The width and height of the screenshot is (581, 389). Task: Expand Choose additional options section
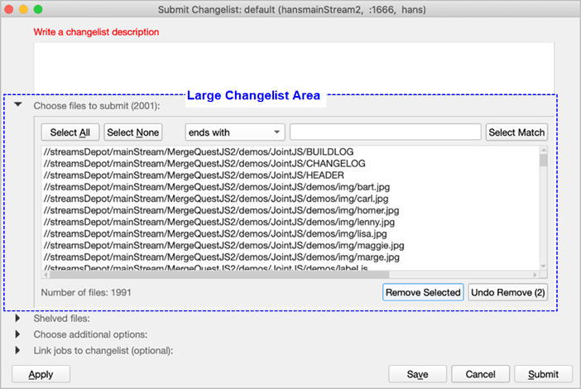pos(17,334)
